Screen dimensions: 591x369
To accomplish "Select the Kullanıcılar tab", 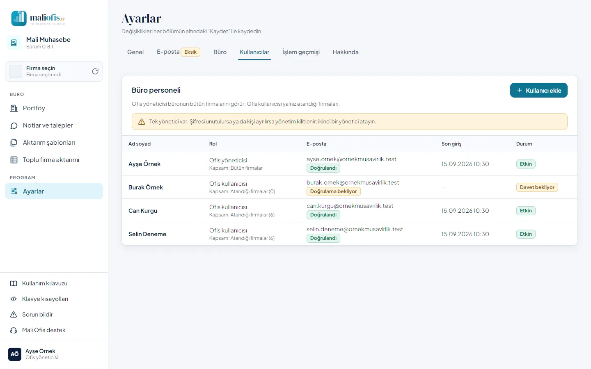I will click(x=254, y=52).
